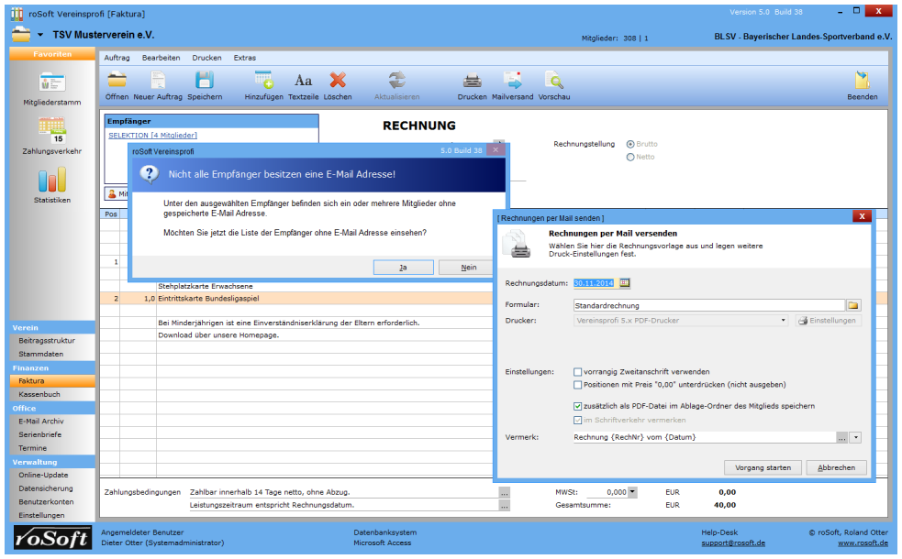Enable 'vorrangig Zweitanschrift verwenden' checkbox
This screenshot has width=902, height=559.
click(x=577, y=372)
